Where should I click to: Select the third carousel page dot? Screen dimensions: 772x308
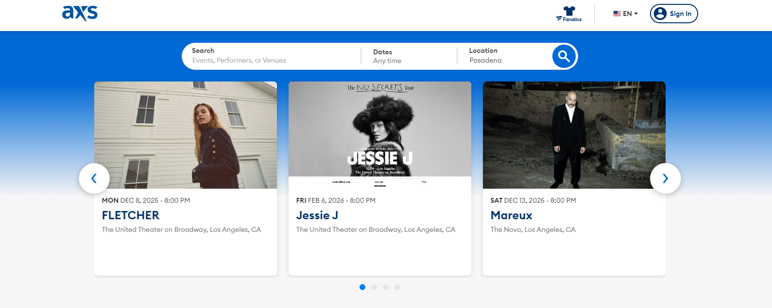tap(386, 287)
